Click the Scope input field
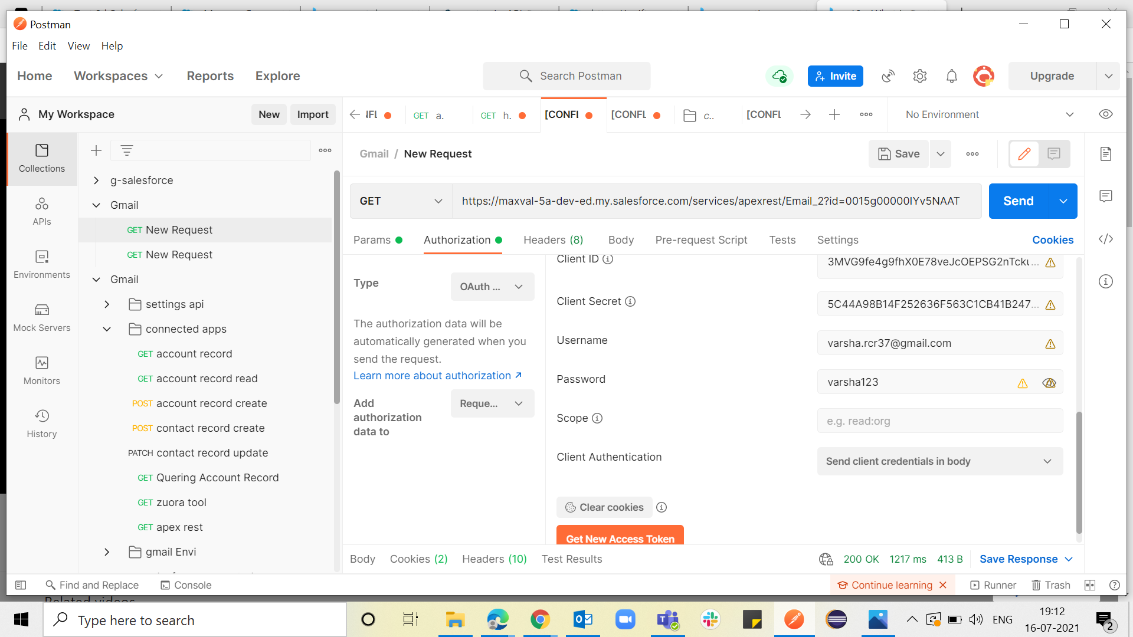Screen dimensions: 1133x637 point(939,421)
